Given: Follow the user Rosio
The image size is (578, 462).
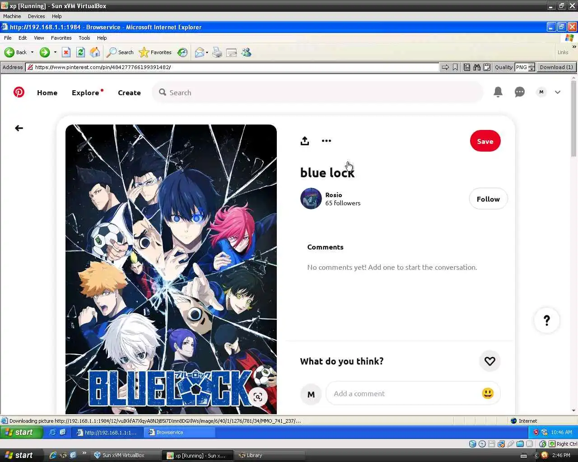Looking at the screenshot, I should [488, 199].
